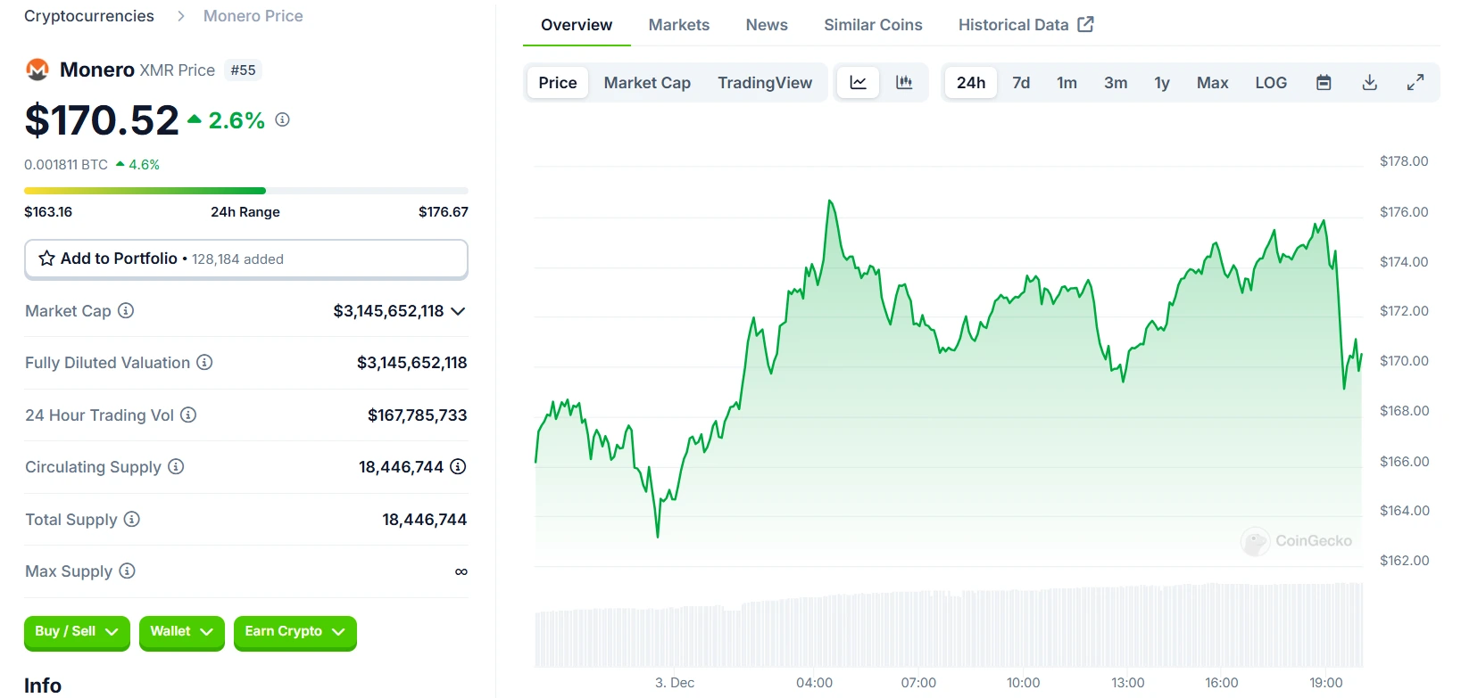
Task: Expand chart to fullscreen
Action: pyautogui.click(x=1415, y=83)
